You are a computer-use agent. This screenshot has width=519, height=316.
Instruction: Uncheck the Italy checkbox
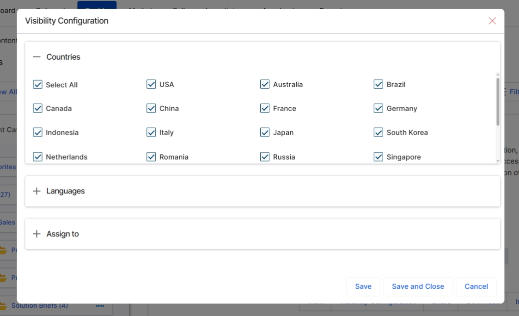click(151, 132)
